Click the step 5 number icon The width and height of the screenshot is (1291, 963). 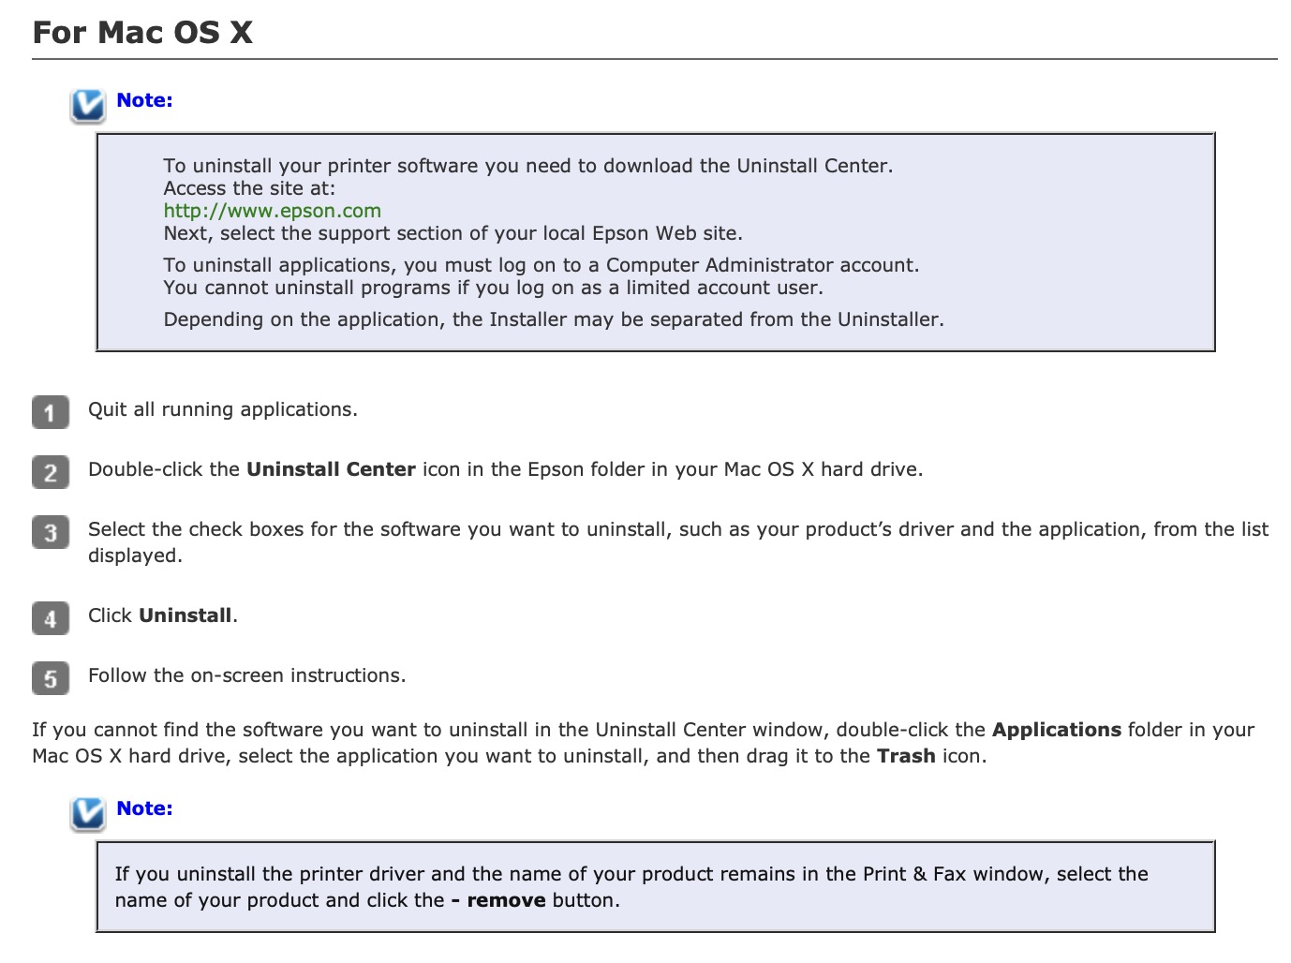tap(51, 678)
